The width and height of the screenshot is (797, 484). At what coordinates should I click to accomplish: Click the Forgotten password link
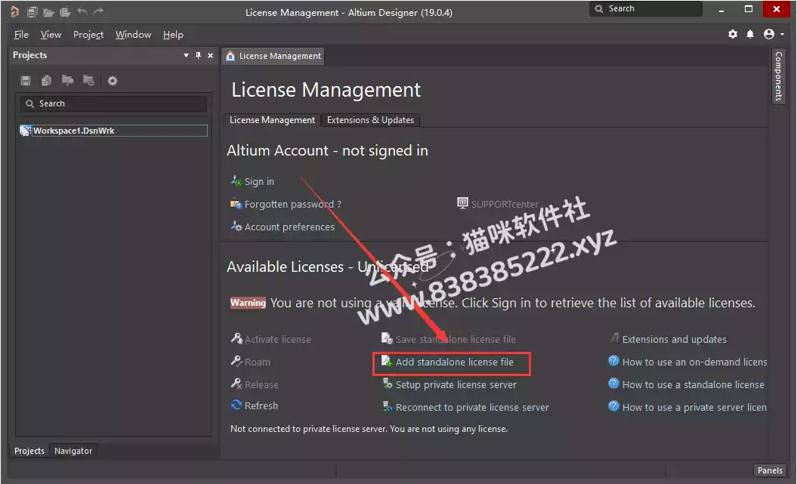click(x=293, y=204)
